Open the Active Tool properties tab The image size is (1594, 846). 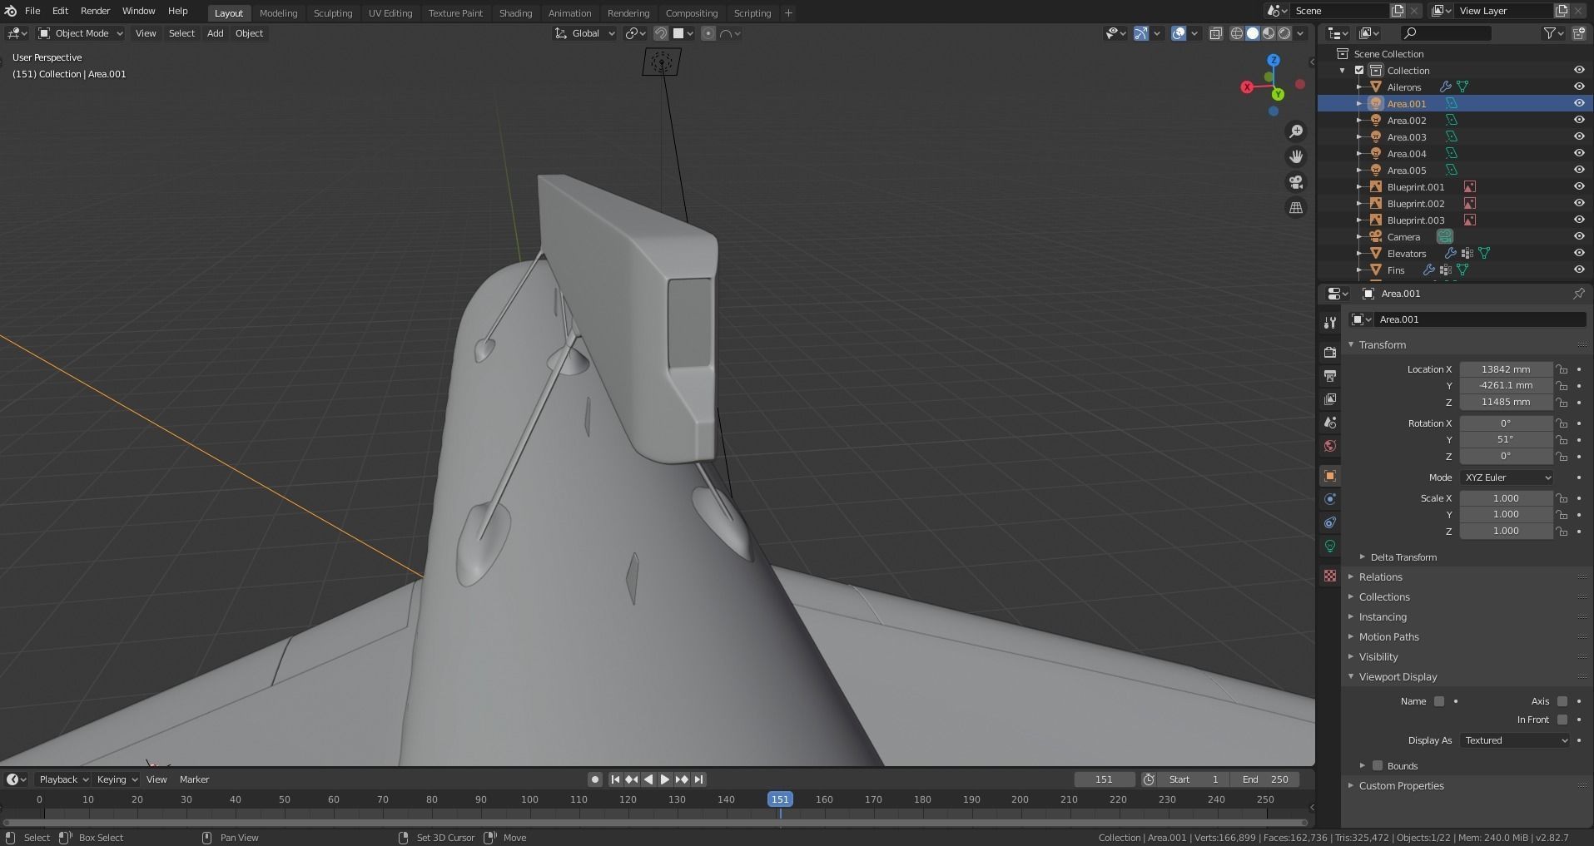(1330, 323)
